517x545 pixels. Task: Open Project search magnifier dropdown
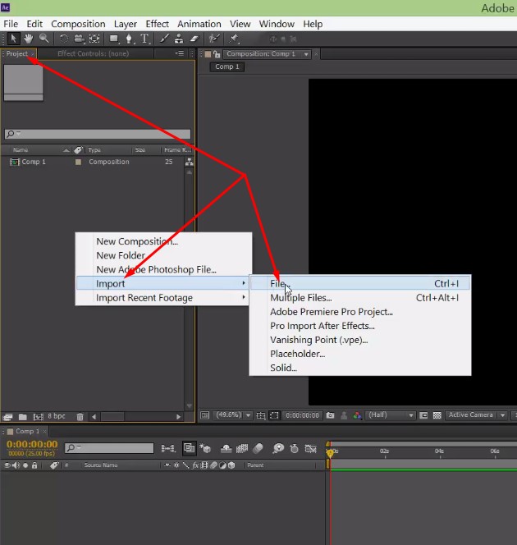[x=12, y=134]
